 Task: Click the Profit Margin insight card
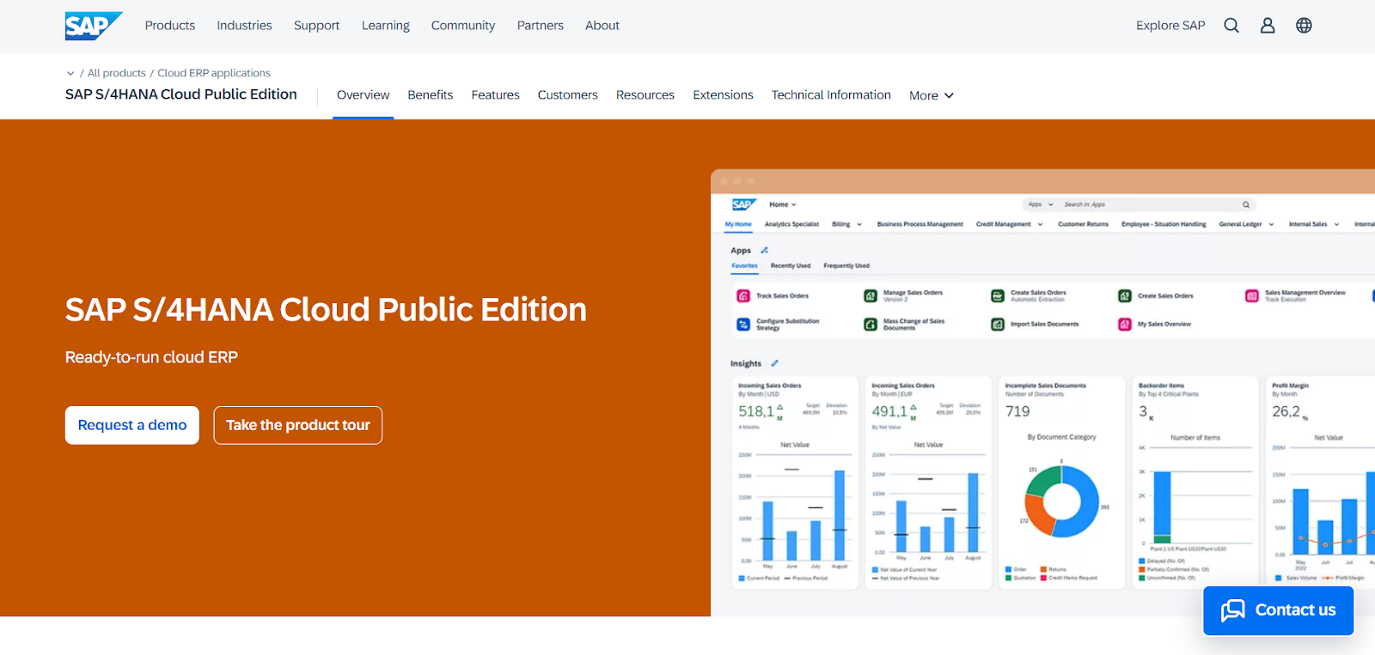(x=1320, y=482)
